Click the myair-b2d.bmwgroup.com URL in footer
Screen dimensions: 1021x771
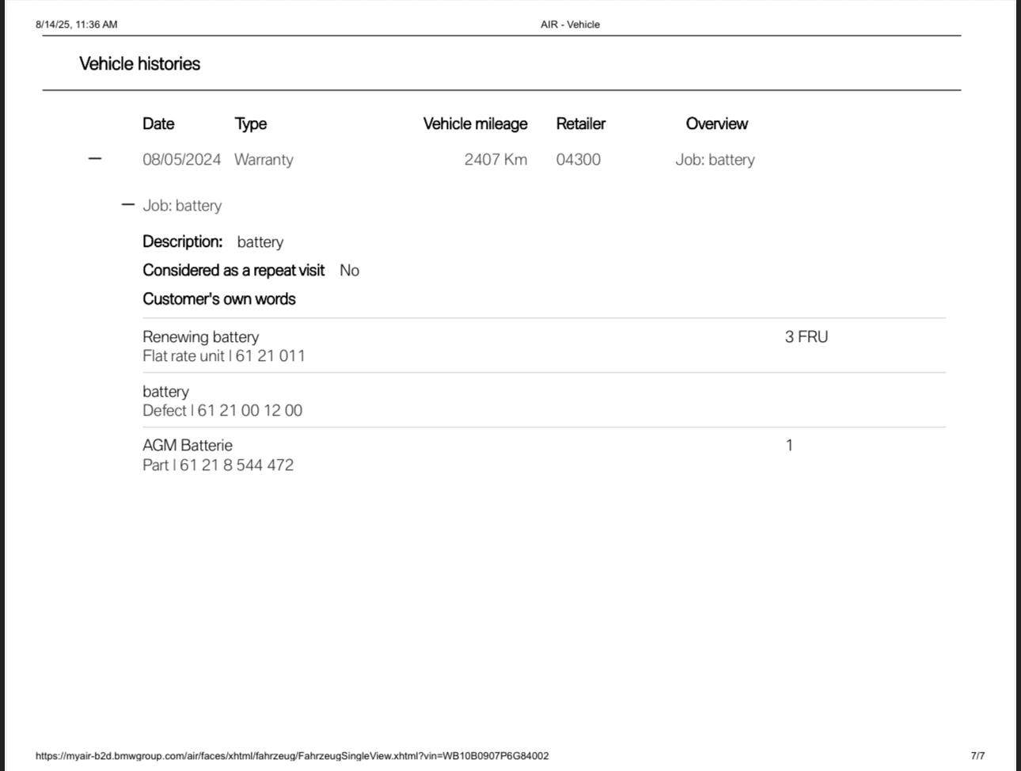(291, 756)
